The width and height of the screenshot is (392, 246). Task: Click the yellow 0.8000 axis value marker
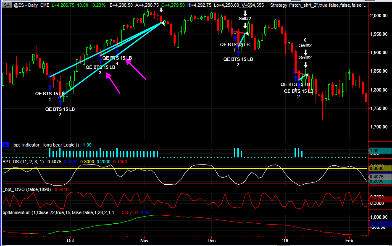pyautogui.click(x=379, y=167)
